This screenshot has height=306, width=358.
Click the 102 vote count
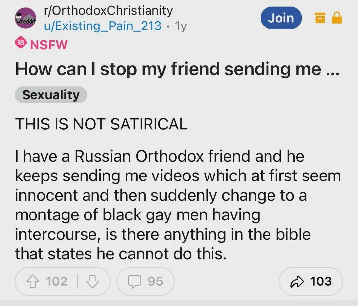point(56,281)
